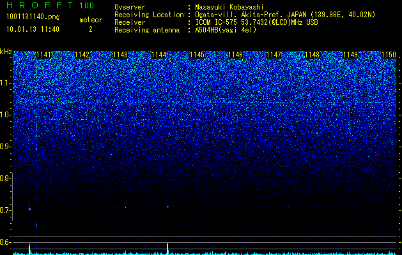Screen dimensions: 402x255
Task: Click the yellow power spike near 1144
Action: pyautogui.click(x=167, y=249)
